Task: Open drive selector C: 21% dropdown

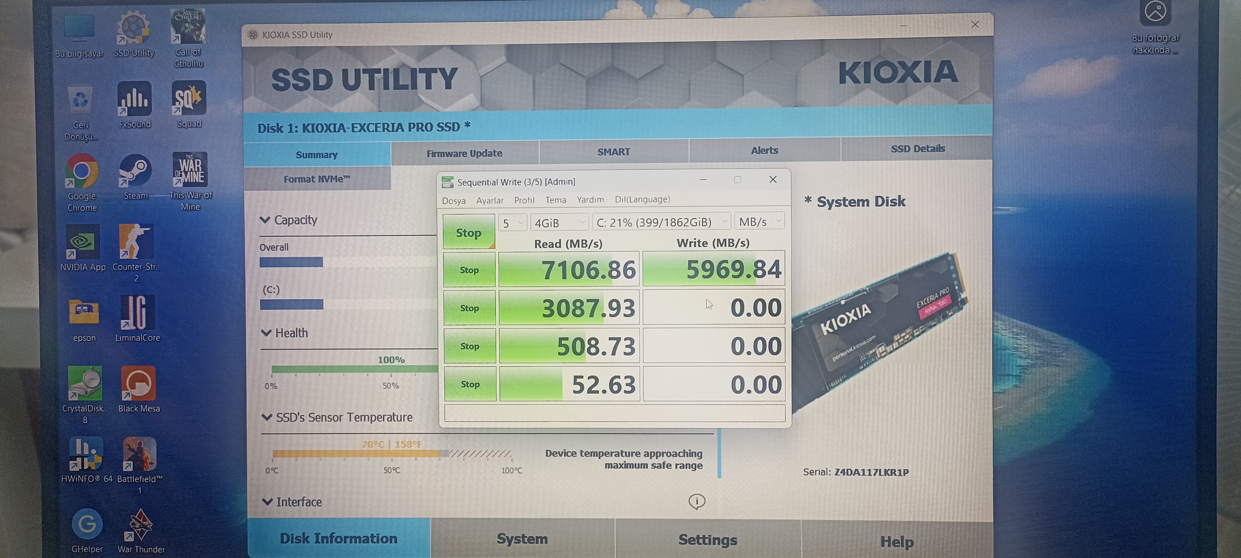Action: [662, 222]
